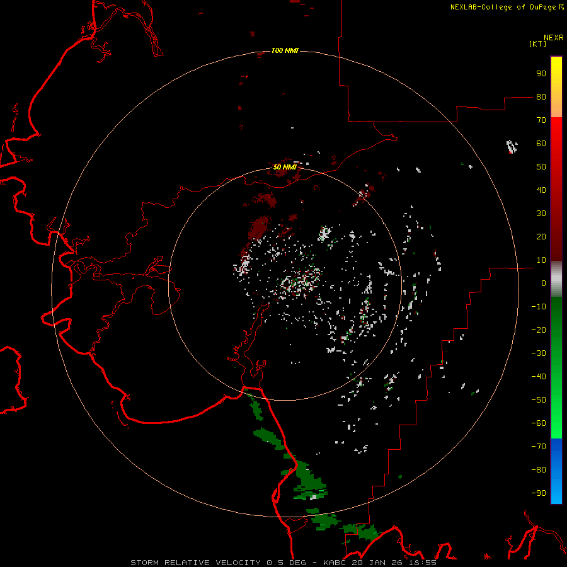Click the -80 value on the velocity scale

pos(539,470)
